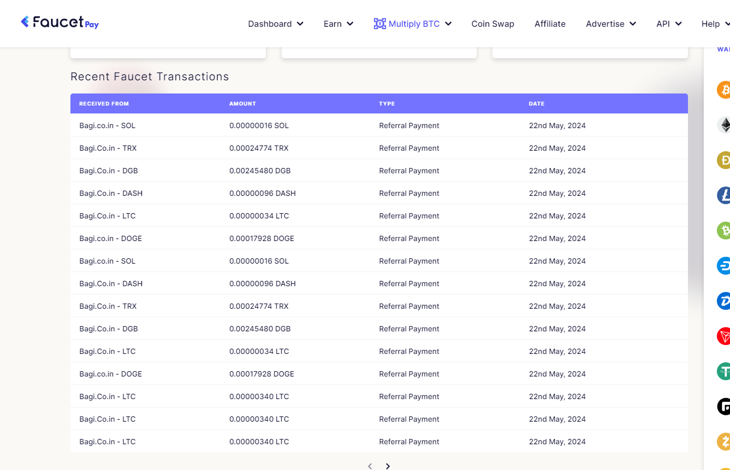The image size is (730, 470).
Task: Click the FaucetPay logo
Action: 59,22
